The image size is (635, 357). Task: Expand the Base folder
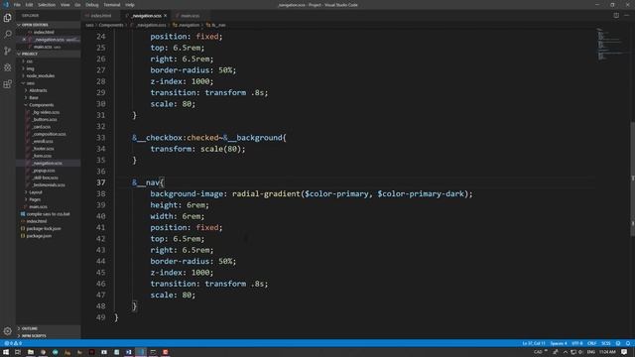point(34,98)
